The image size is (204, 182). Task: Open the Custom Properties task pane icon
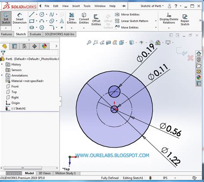point(199,84)
